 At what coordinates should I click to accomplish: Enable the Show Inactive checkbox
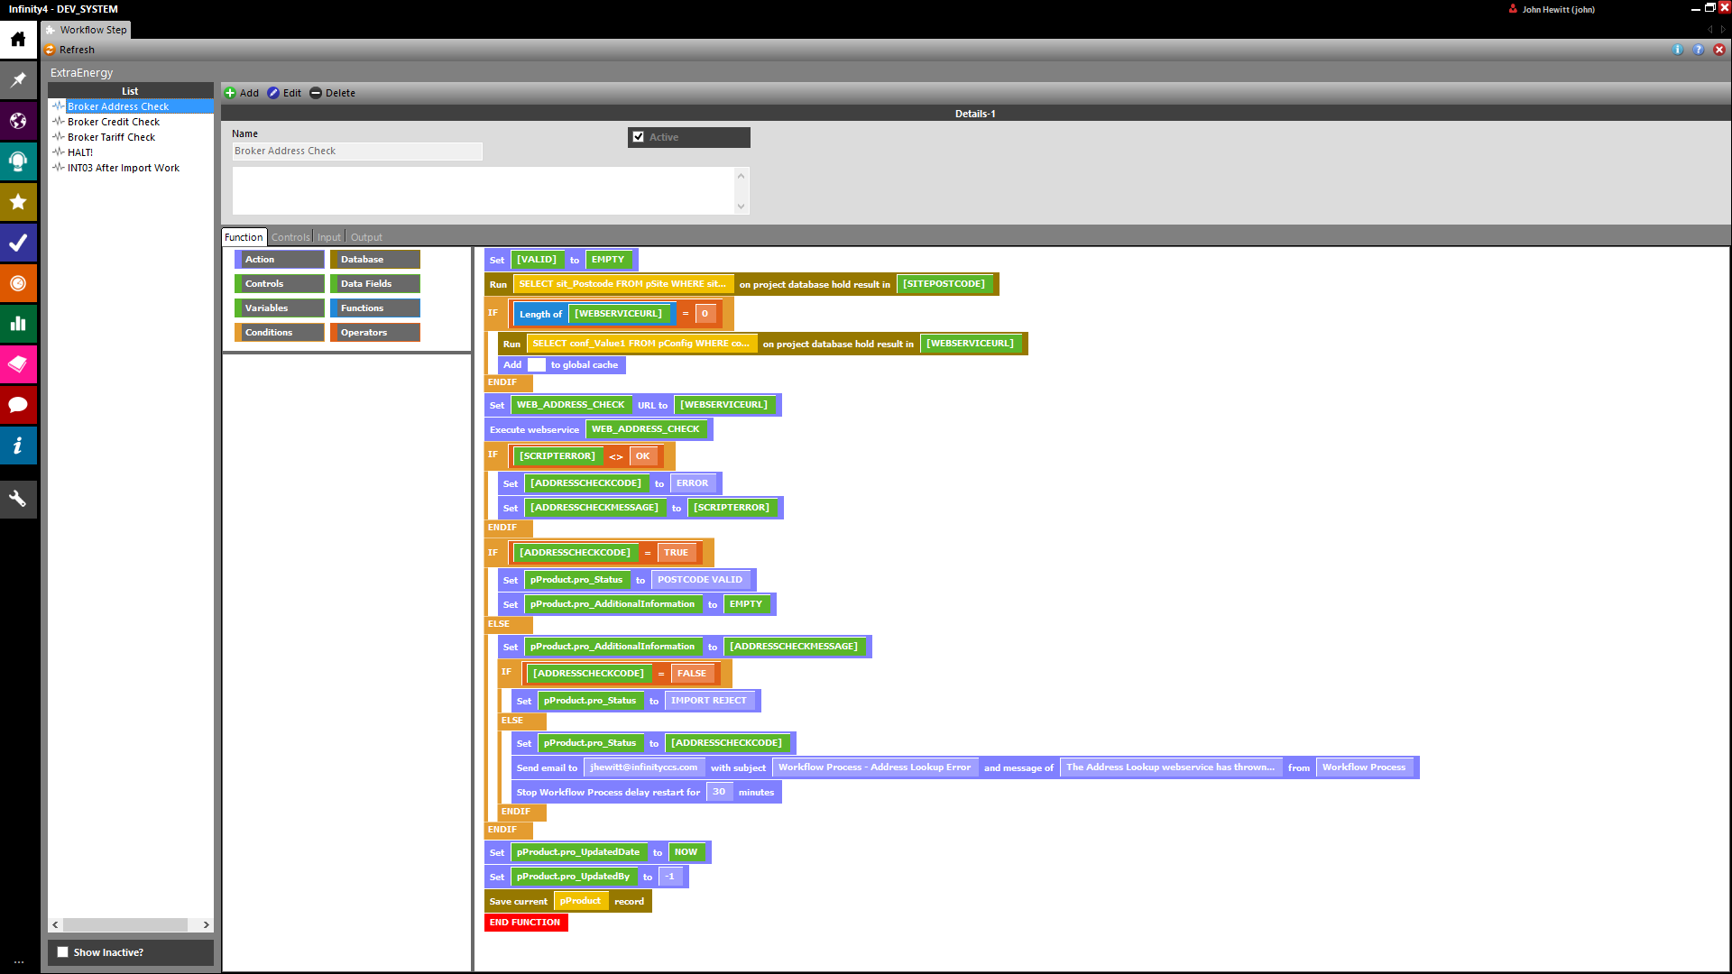click(x=62, y=952)
